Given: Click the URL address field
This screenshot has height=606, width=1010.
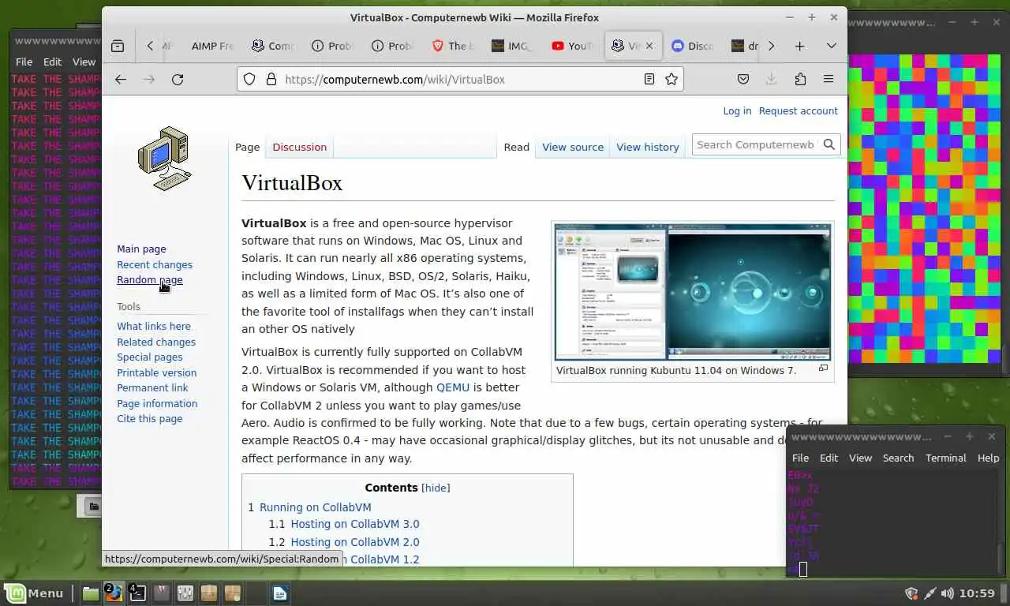Looking at the screenshot, I should pos(460,79).
